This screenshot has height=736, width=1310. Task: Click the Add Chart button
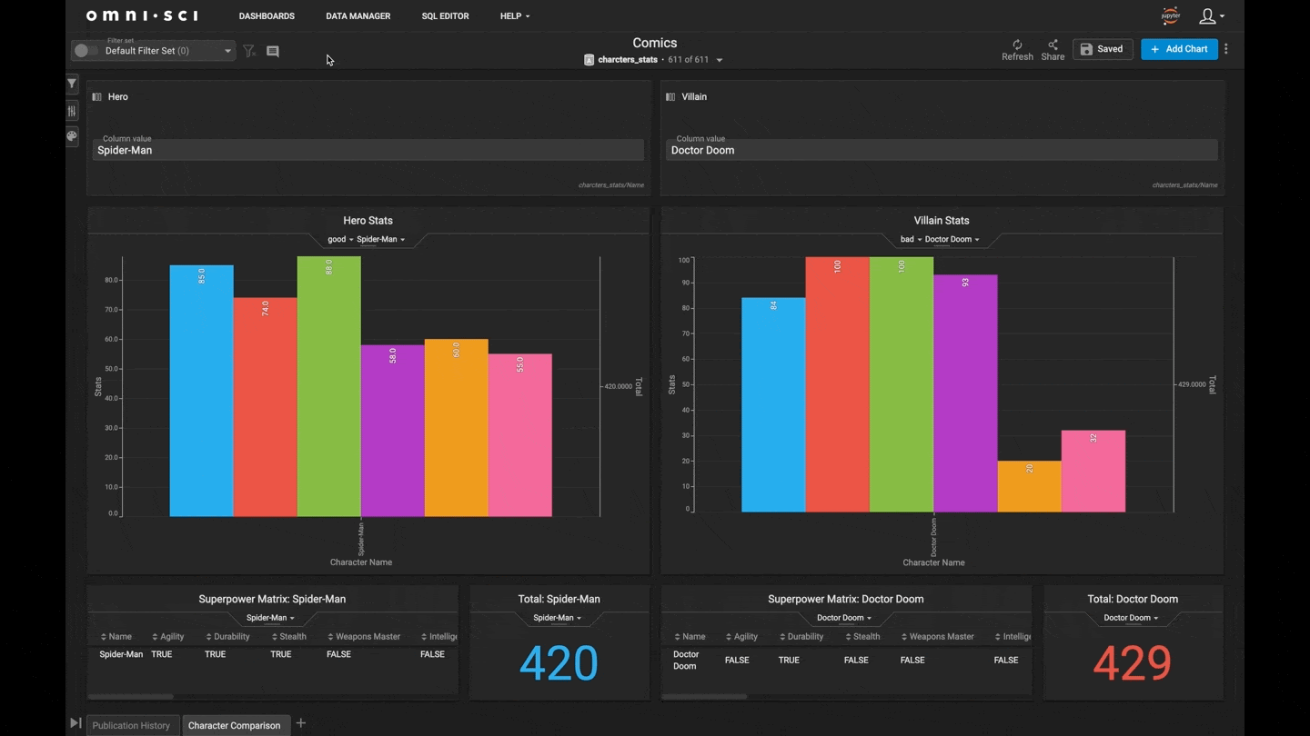(x=1179, y=49)
